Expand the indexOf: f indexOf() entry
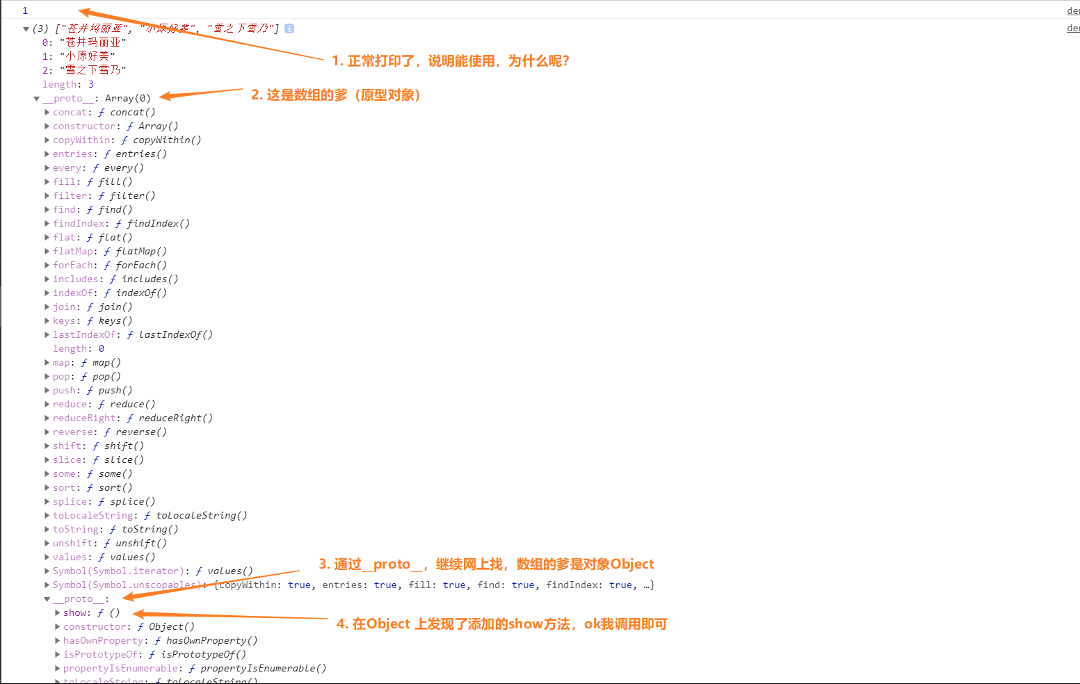This screenshot has width=1080, height=684. pos(47,293)
